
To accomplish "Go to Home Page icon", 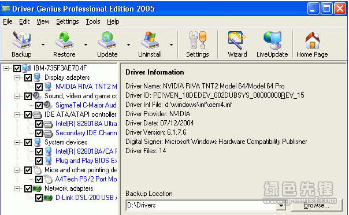I will click(x=312, y=45).
